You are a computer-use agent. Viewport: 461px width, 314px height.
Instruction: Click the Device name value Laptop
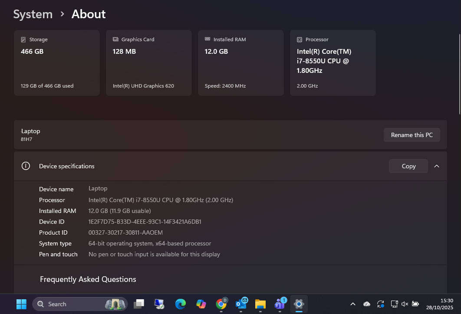click(98, 189)
